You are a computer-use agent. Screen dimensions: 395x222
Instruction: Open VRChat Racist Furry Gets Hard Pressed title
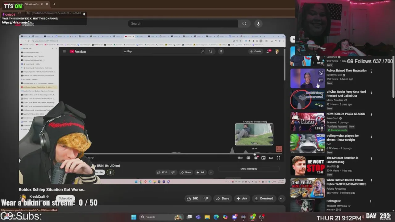click(346, 94)
